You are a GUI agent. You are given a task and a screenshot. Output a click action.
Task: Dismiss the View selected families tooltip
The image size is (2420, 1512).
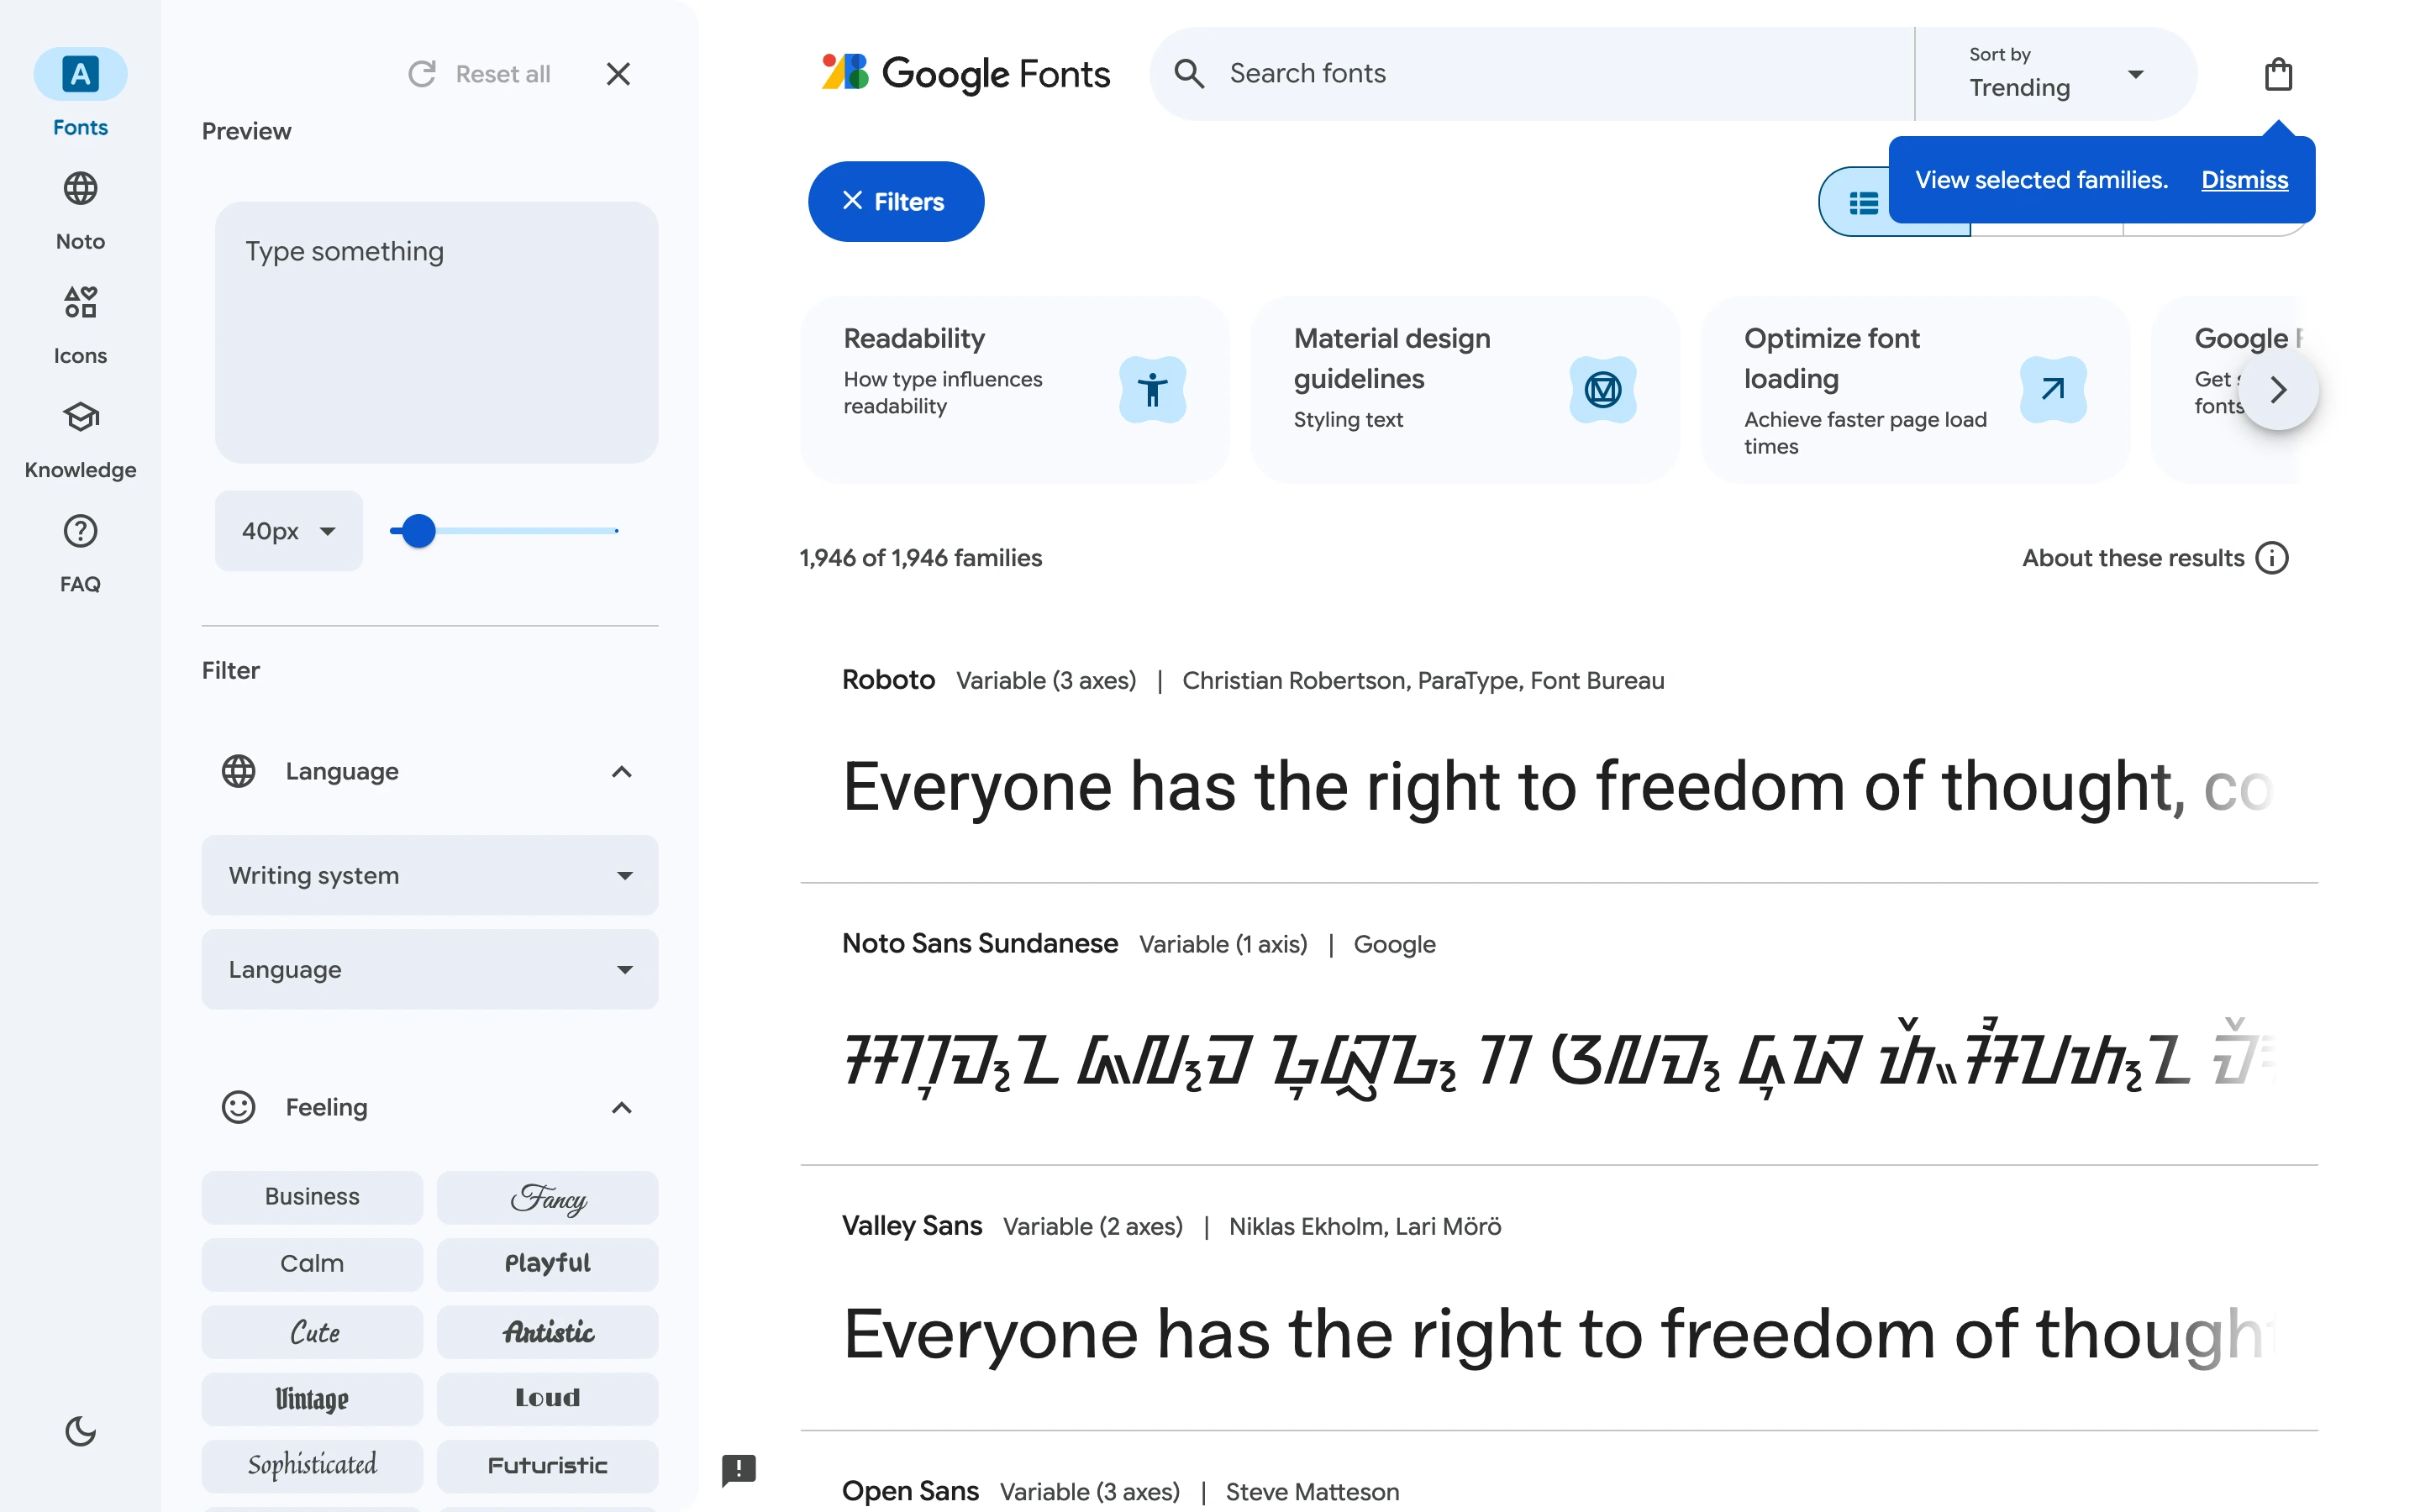point(2244,180)
